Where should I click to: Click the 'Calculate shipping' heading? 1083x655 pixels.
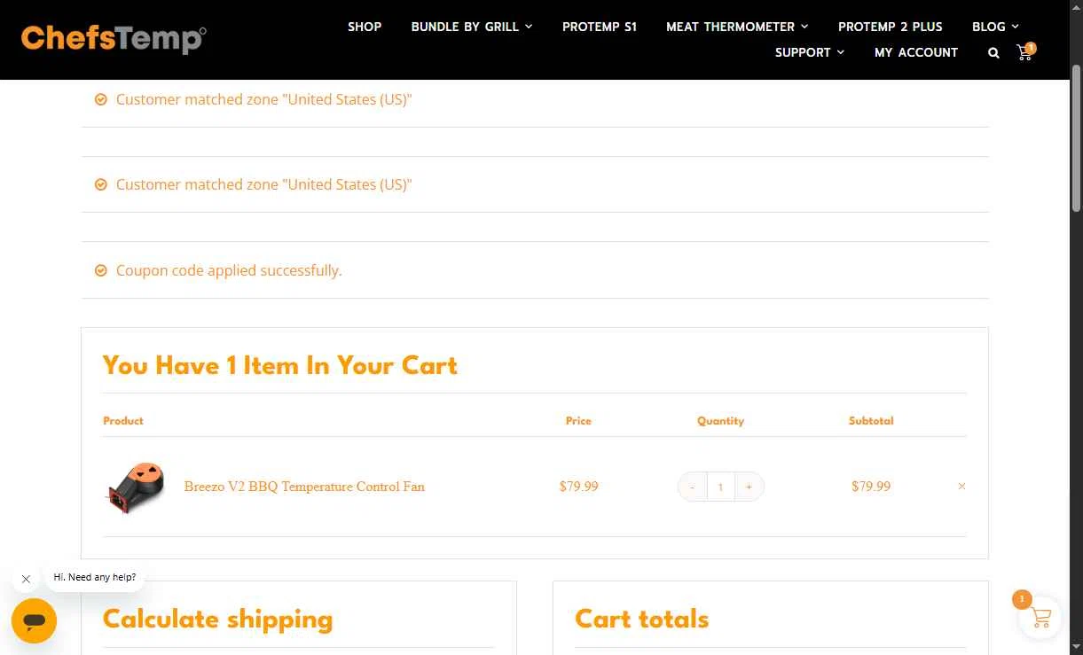[218, 619]
